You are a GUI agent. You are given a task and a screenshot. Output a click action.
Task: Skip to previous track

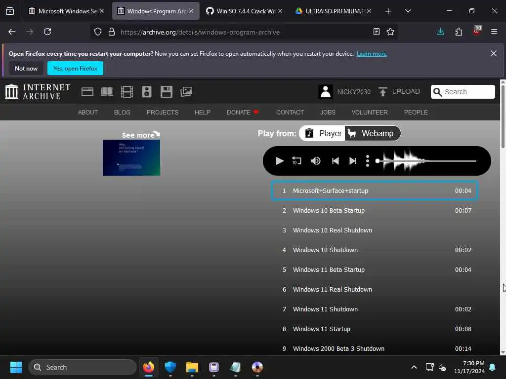(336, 161)
